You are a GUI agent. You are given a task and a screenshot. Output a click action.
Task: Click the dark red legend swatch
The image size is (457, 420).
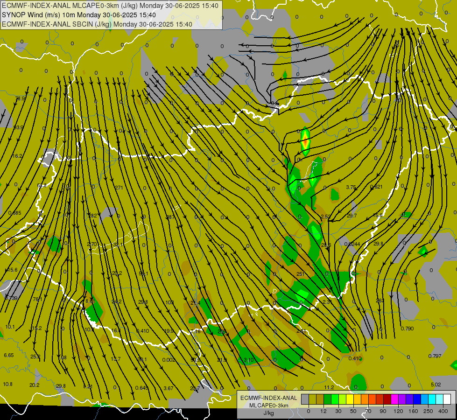[387, 399]
